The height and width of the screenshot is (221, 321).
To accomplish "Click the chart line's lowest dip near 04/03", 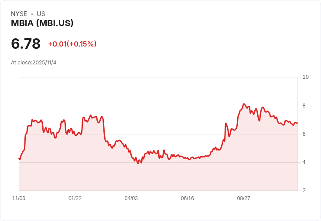I will tap(138, 163).
